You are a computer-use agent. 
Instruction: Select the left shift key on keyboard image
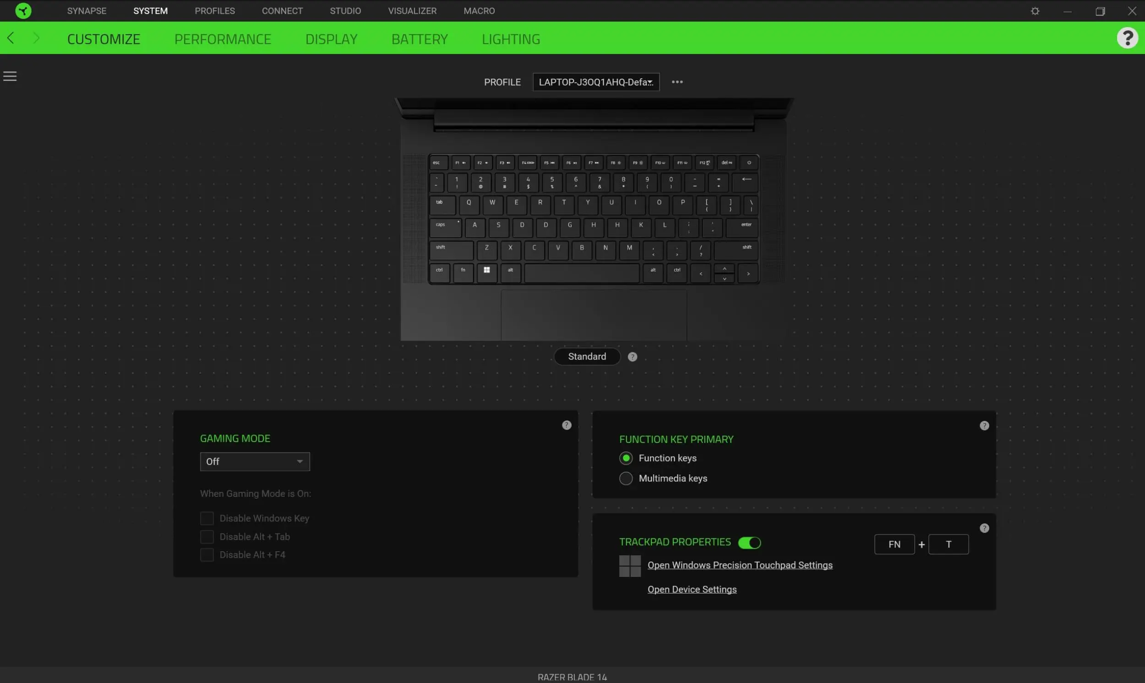click(x=451, y=250)
